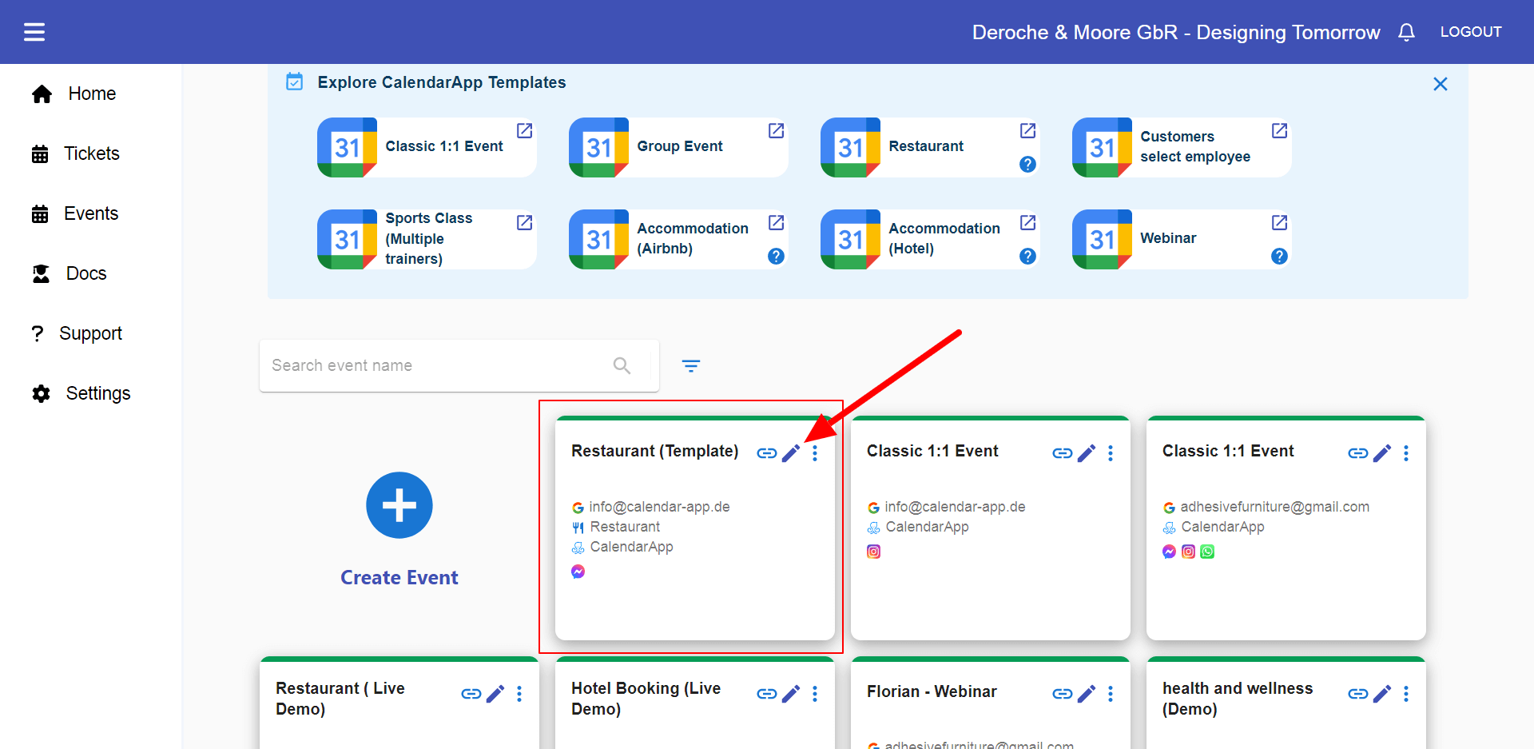Open the hamburger navigation menu
Screen dimensions: 1534x749
(34, 32)
